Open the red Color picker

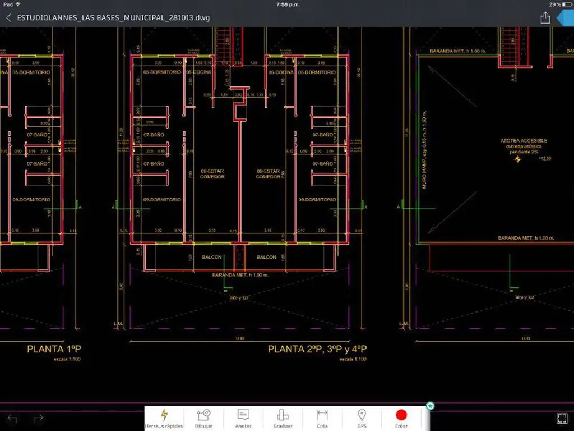(401, 418)
